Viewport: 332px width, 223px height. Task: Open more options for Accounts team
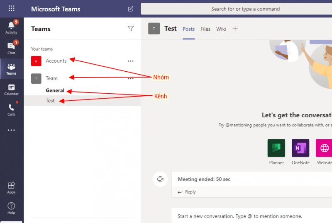tap(131, 61)
